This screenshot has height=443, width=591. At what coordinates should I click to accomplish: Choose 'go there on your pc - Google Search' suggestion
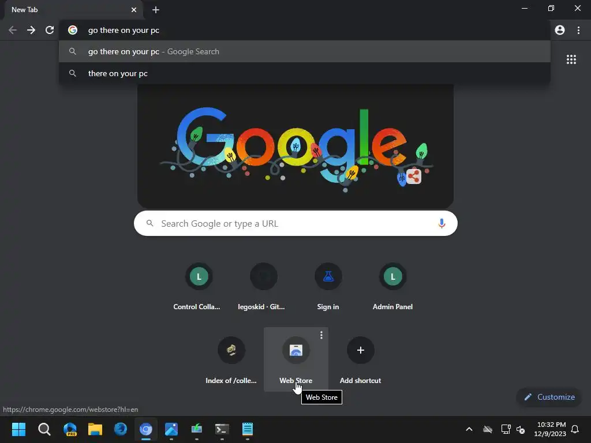pyautogui.click(x=305, y=51)
